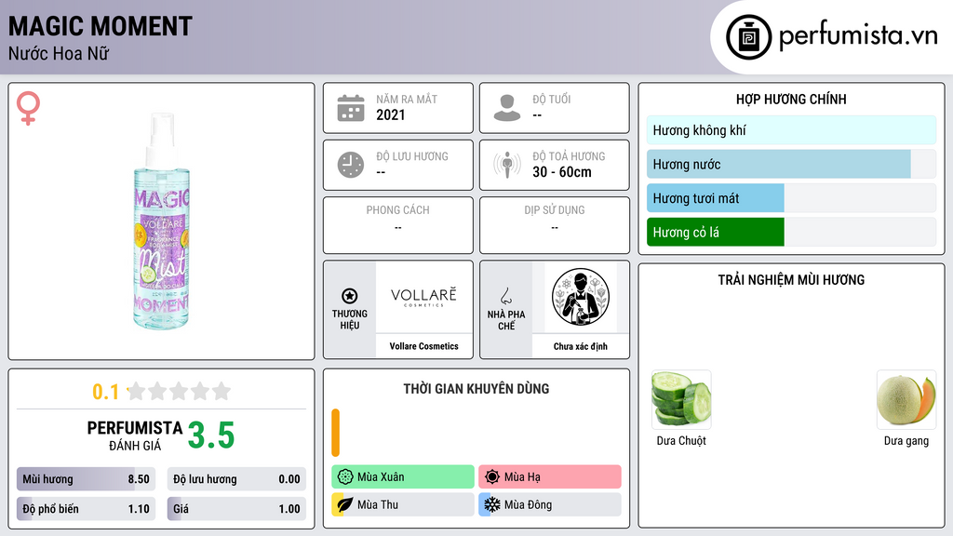Image resolution: width=953 pixels, height=536 pixels.
Task: Click the Thời gian khuyên dùng heading
Action: point(476,389)
